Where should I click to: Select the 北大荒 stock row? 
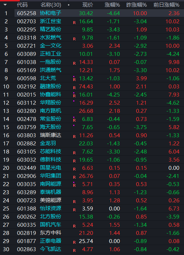click(x=92, y=78)
